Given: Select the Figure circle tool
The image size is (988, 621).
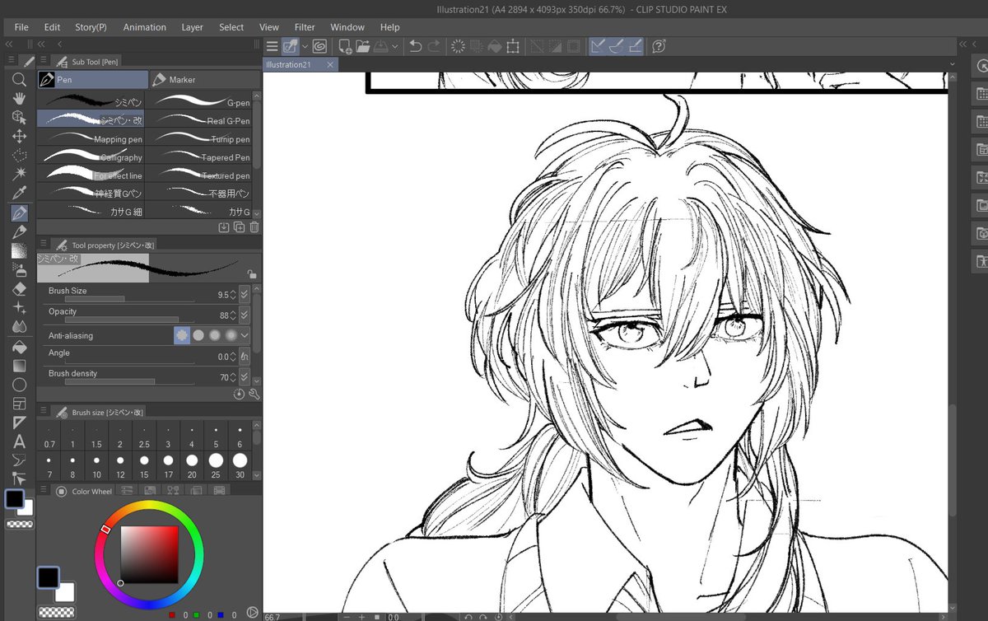Looking at the screenshot, I should click(x=20, y=385).
